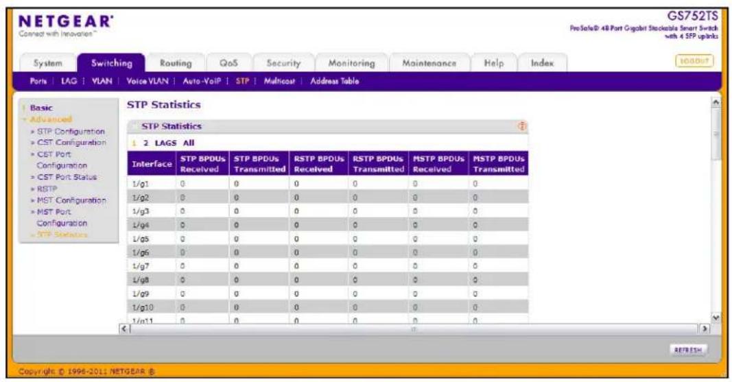Open MST Port Configuration in sidebar
This screenshot has width=732, height=382.
click(x=62, y=217)
